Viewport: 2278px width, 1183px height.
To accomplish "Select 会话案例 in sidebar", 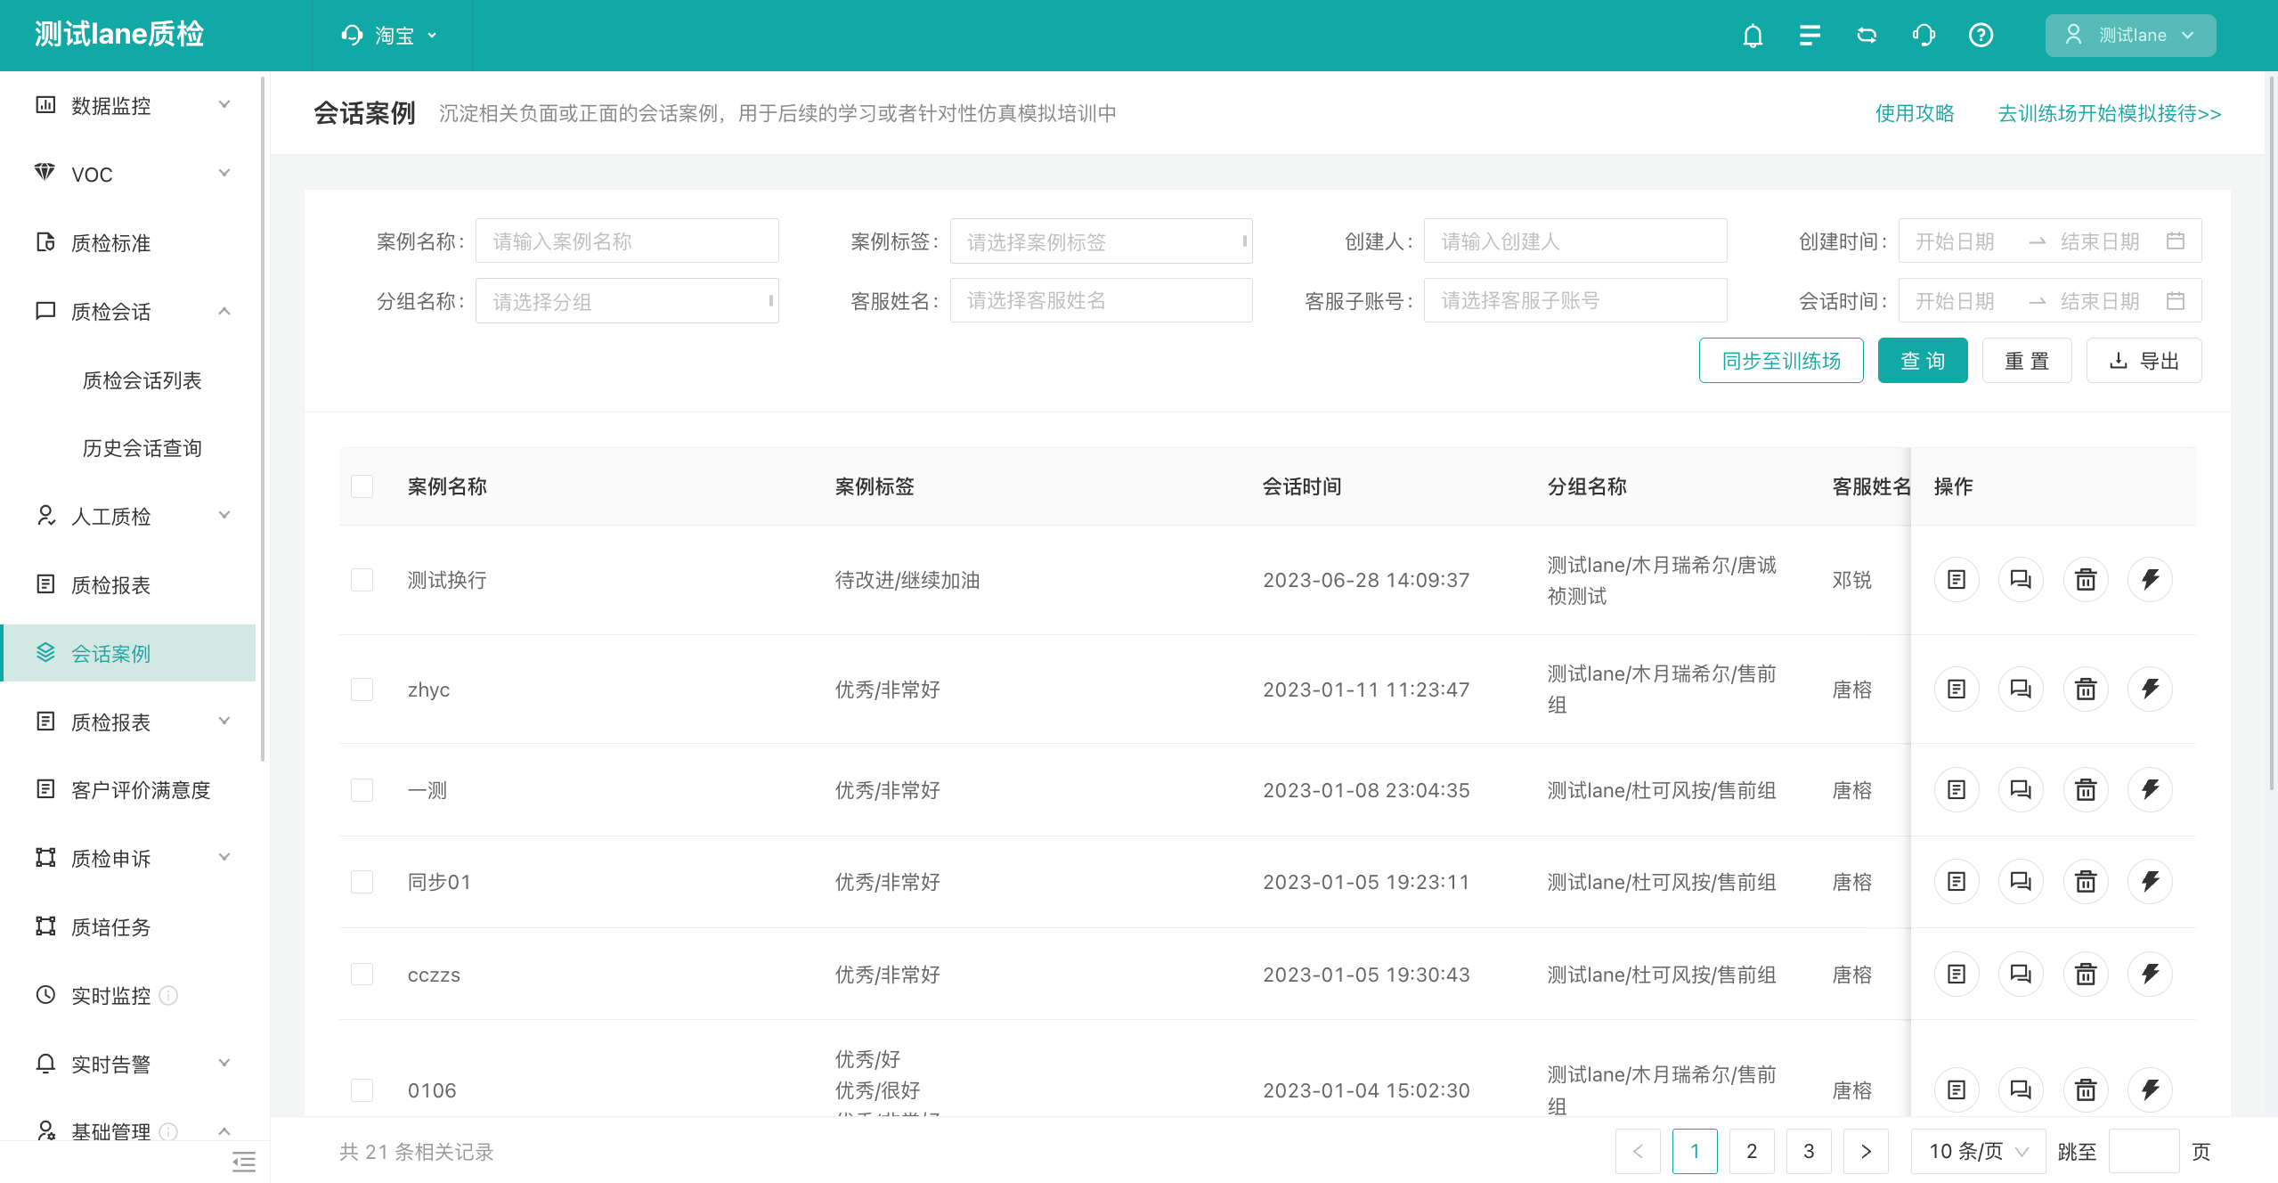I will point(129,653).
